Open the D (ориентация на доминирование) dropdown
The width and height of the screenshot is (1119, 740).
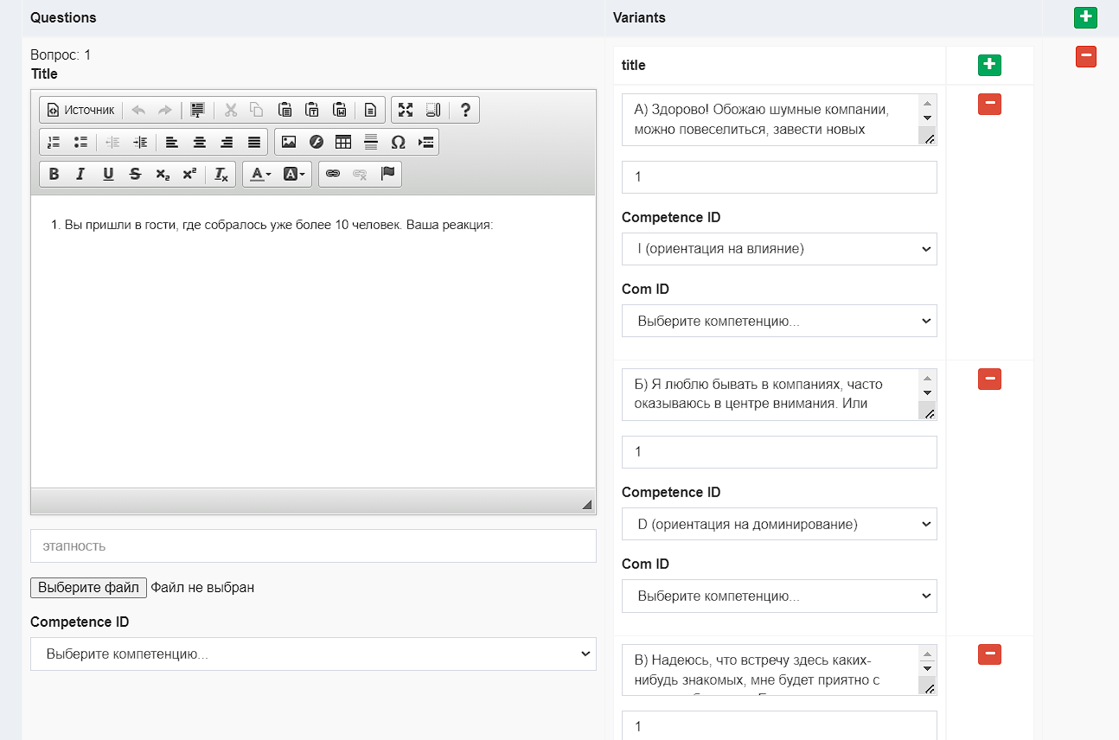click(x=779, y=524)
